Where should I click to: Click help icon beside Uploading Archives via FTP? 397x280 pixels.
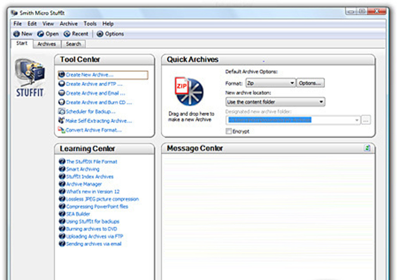pos(62,236)
